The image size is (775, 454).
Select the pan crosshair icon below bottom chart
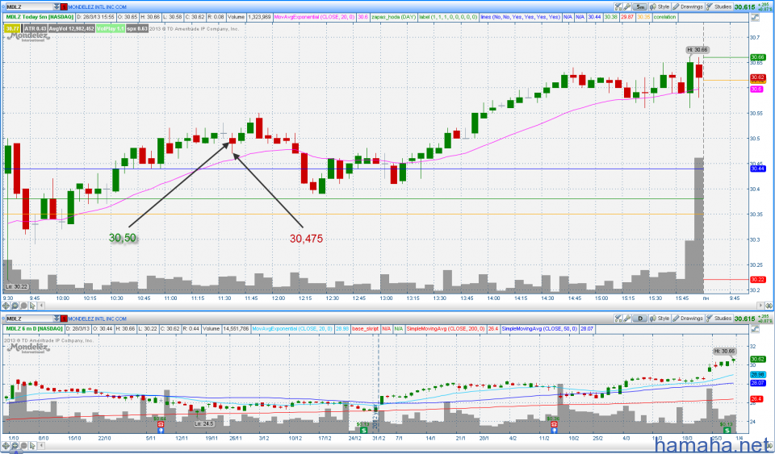tap(6, 446)
